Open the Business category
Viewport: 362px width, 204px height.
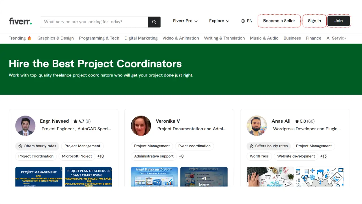pos(292,38)
